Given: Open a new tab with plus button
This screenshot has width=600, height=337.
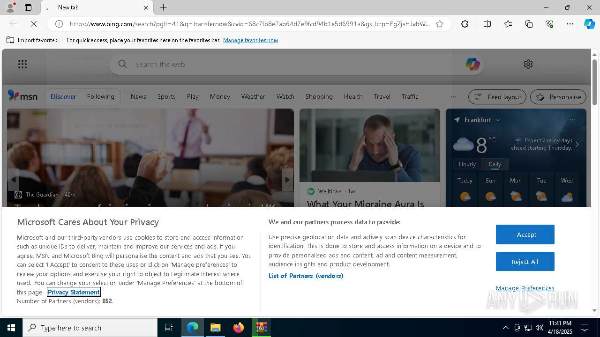Looking at the screenshot, I should [163, 7].
